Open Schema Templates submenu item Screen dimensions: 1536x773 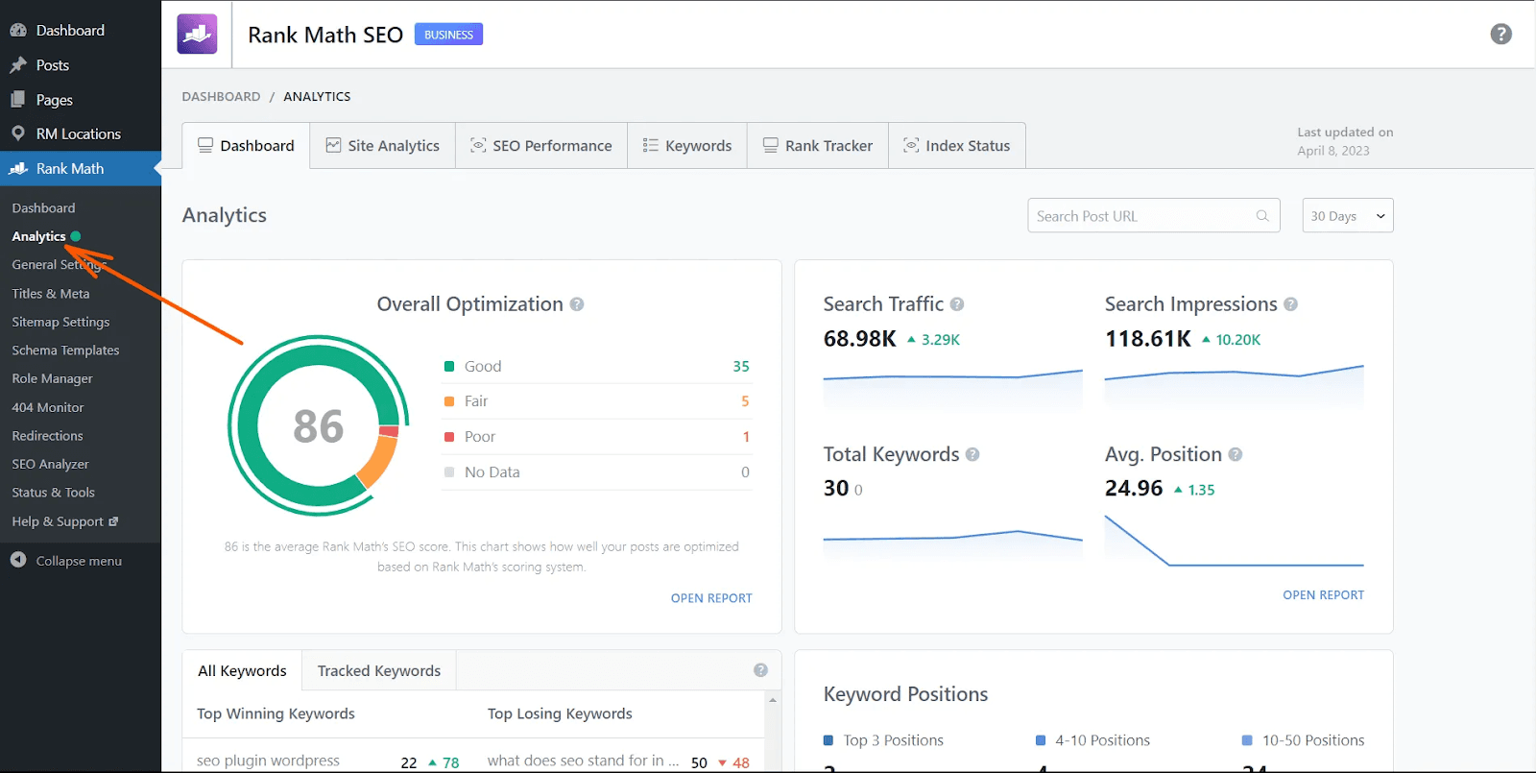65,350
